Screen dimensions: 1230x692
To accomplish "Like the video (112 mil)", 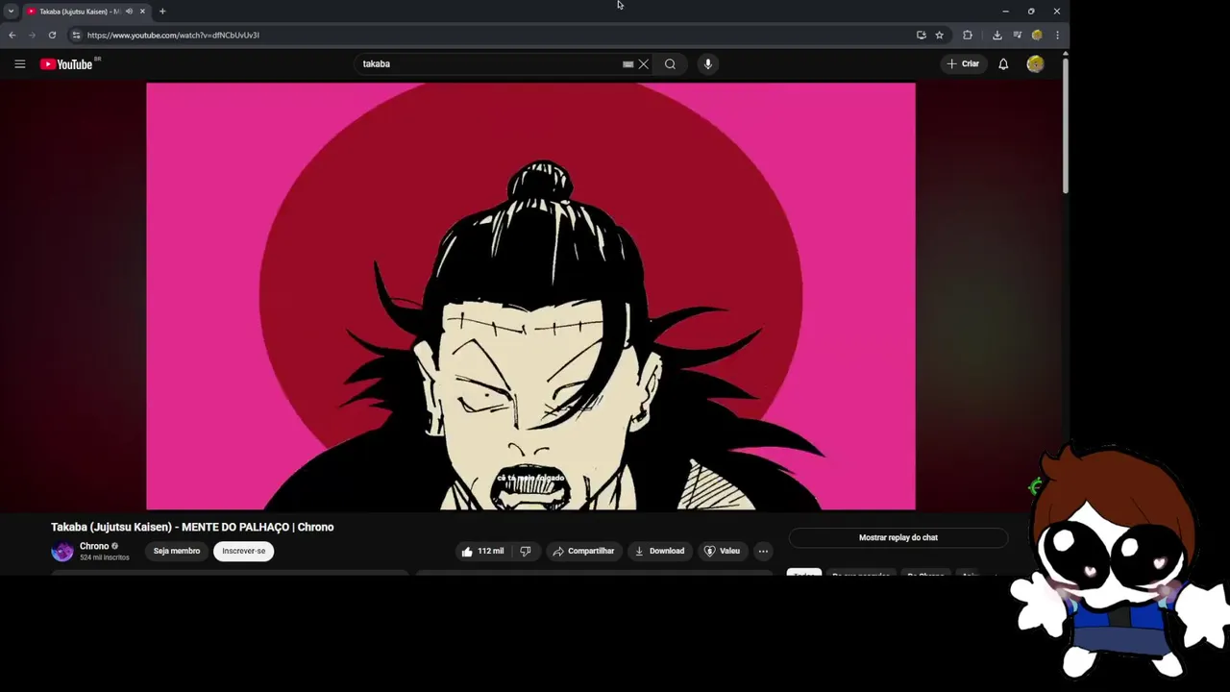I will 482,551.
